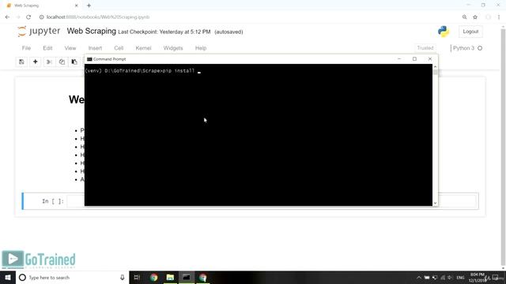Click the save notebook toolbar icon

click(21, 62)
